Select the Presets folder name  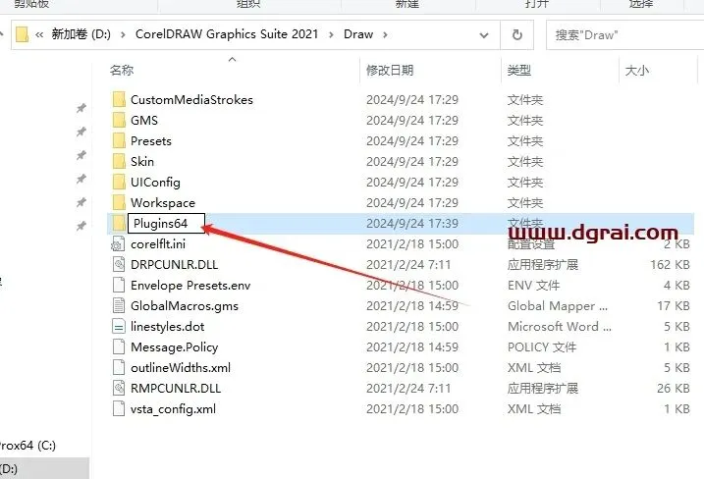[151, 141]
